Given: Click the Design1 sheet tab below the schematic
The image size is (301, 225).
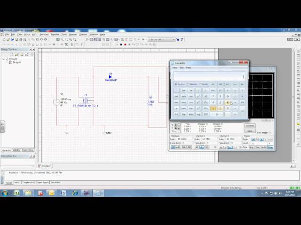Looking at the screenshot, I should tap(45, 166).
